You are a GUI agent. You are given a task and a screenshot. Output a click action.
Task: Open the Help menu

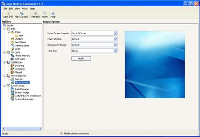point(32,8)
